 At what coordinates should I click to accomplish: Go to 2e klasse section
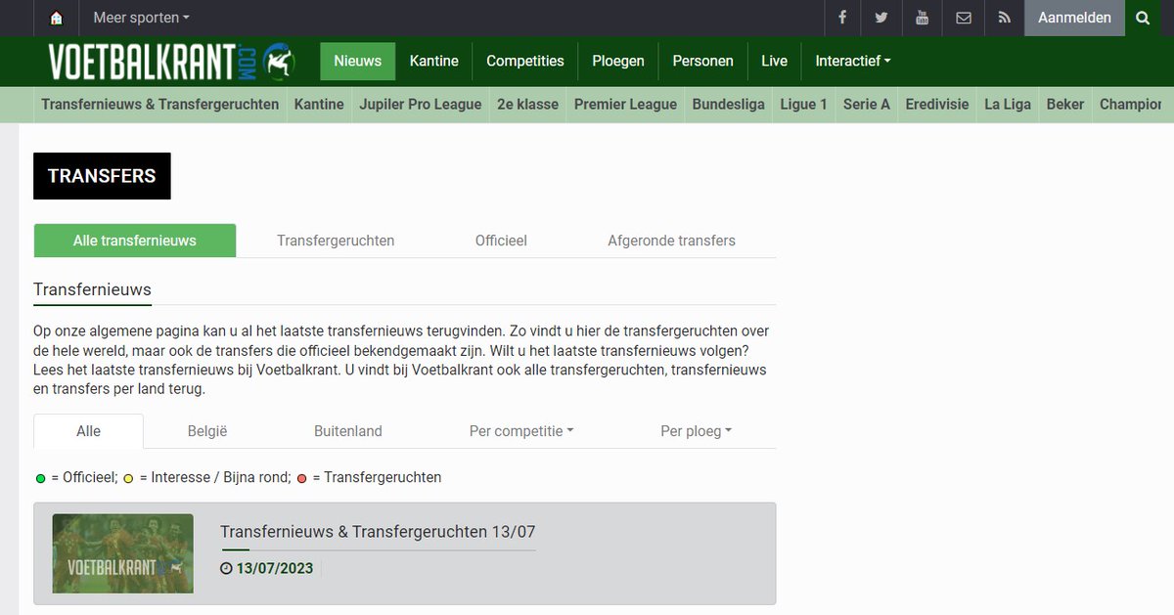(528, 105)
